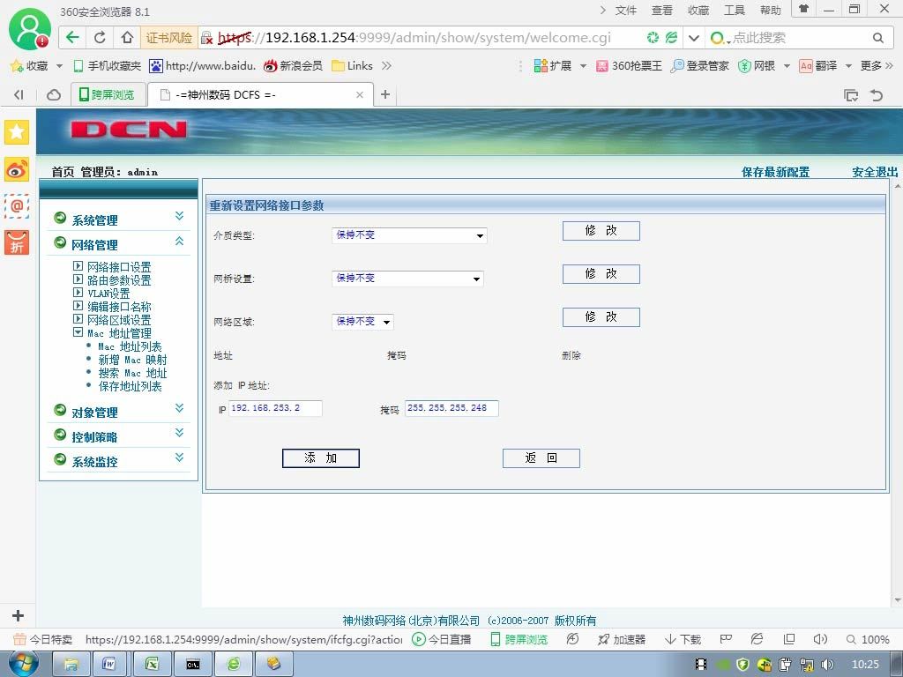Open the 帮助 menu
Screen dimensions: 903x677
770,11
